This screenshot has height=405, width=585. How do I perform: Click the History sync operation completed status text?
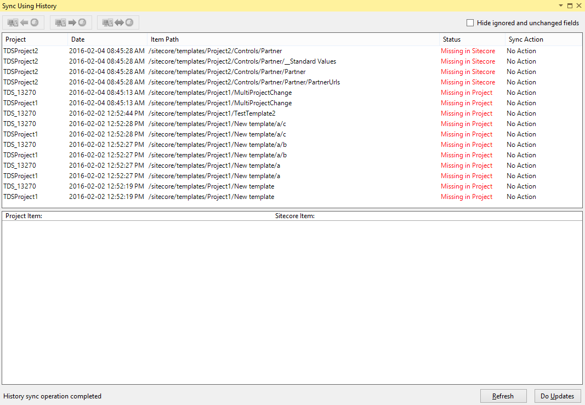click(52, 396)
